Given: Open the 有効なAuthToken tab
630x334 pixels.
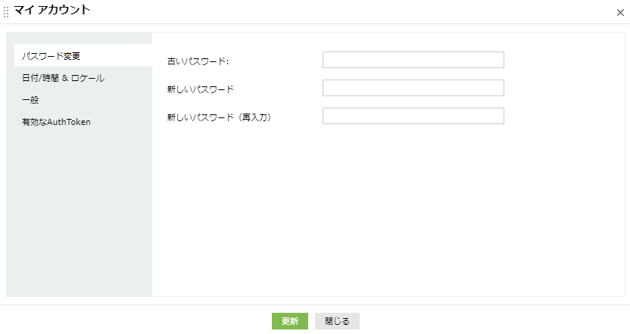Looking at the screenshot, I should (56, 122).
